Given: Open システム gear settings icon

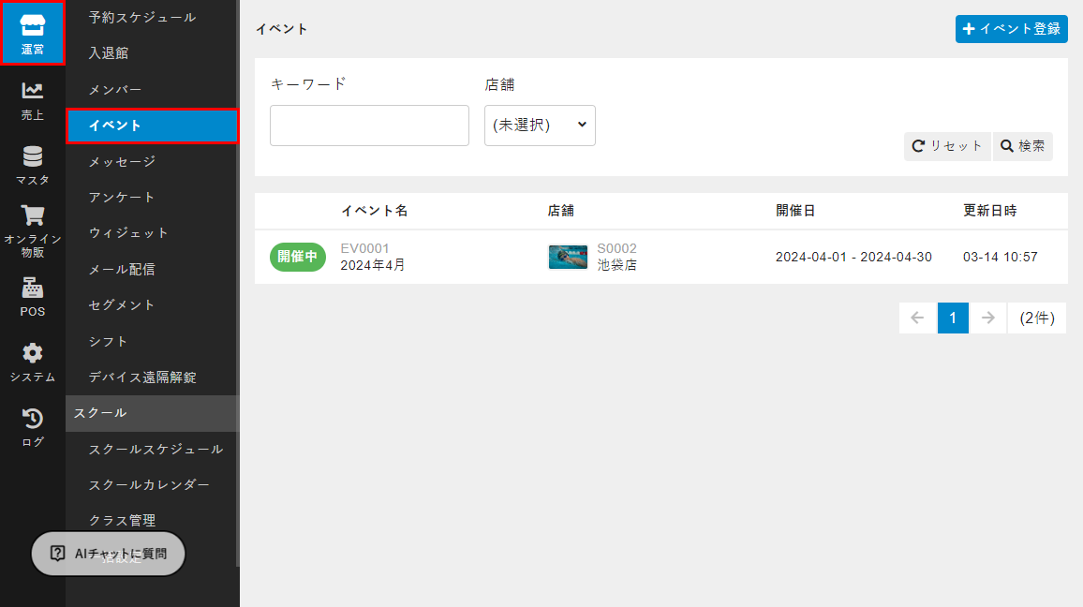Looking at the screenshot, I should tap(33, 363).
